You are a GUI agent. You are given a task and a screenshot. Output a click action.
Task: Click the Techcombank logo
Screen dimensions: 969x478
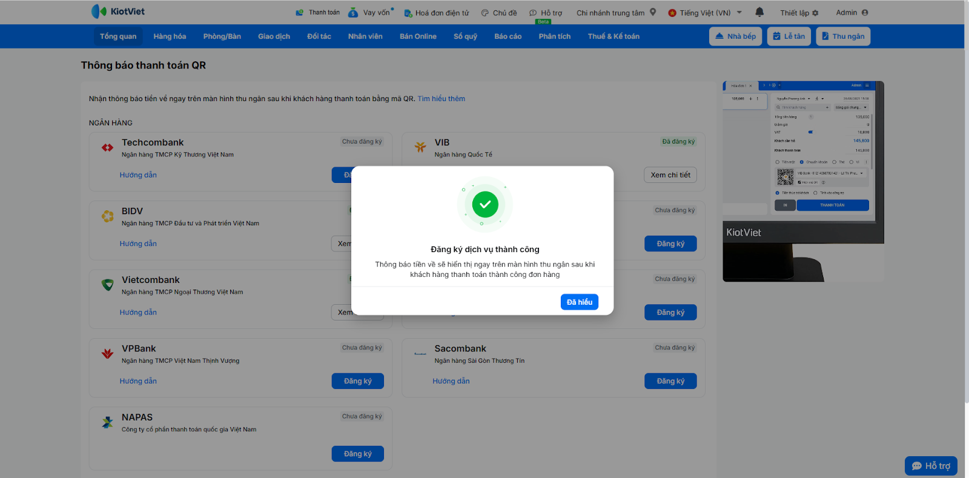(x=108, y=147)
